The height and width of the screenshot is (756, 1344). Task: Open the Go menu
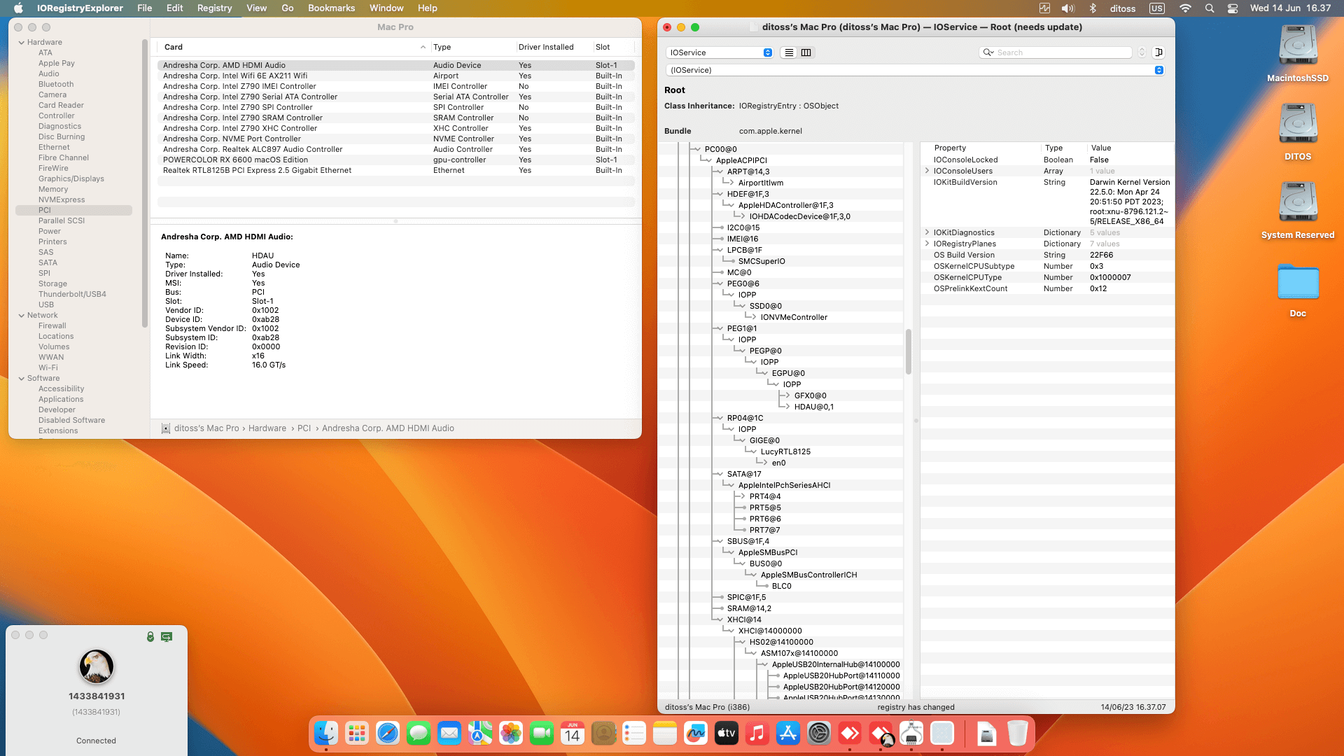click(287, 8)
